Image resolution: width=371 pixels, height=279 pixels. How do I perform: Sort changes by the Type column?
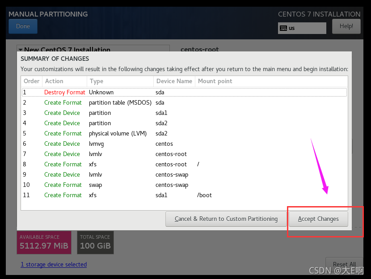97,81
